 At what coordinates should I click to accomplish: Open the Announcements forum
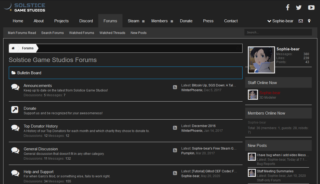[x=38, y=86]
